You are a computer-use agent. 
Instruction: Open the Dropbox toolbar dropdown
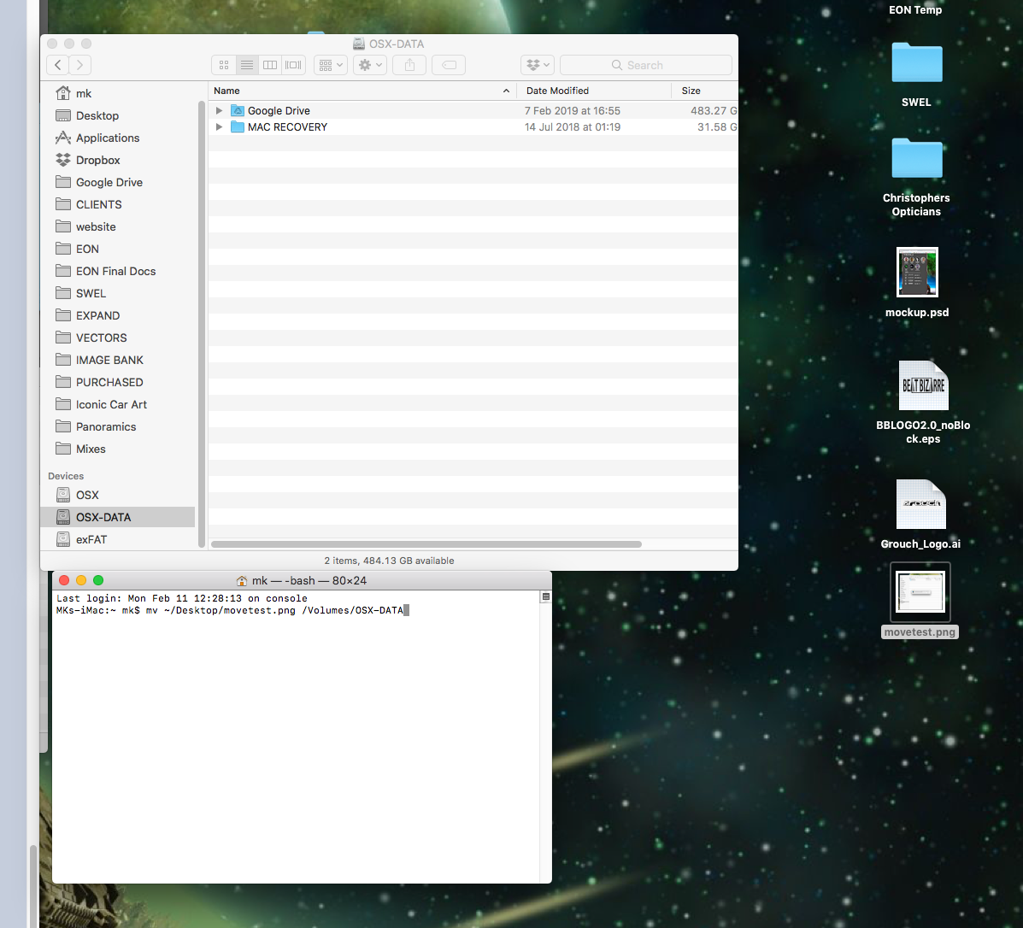[538, 65]
